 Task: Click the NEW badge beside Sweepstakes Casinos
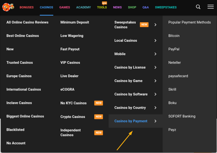pyautogui.click(x=144, y=25)
